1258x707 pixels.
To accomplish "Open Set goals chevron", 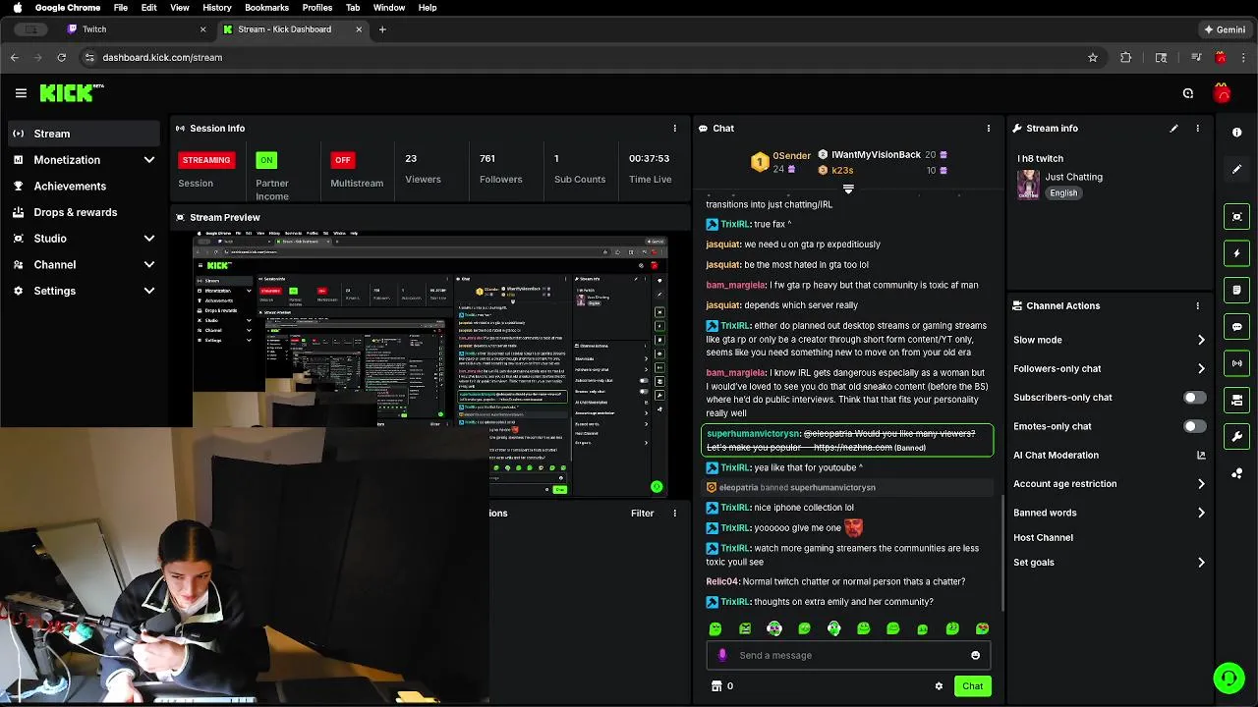I will pos(1201,563).
